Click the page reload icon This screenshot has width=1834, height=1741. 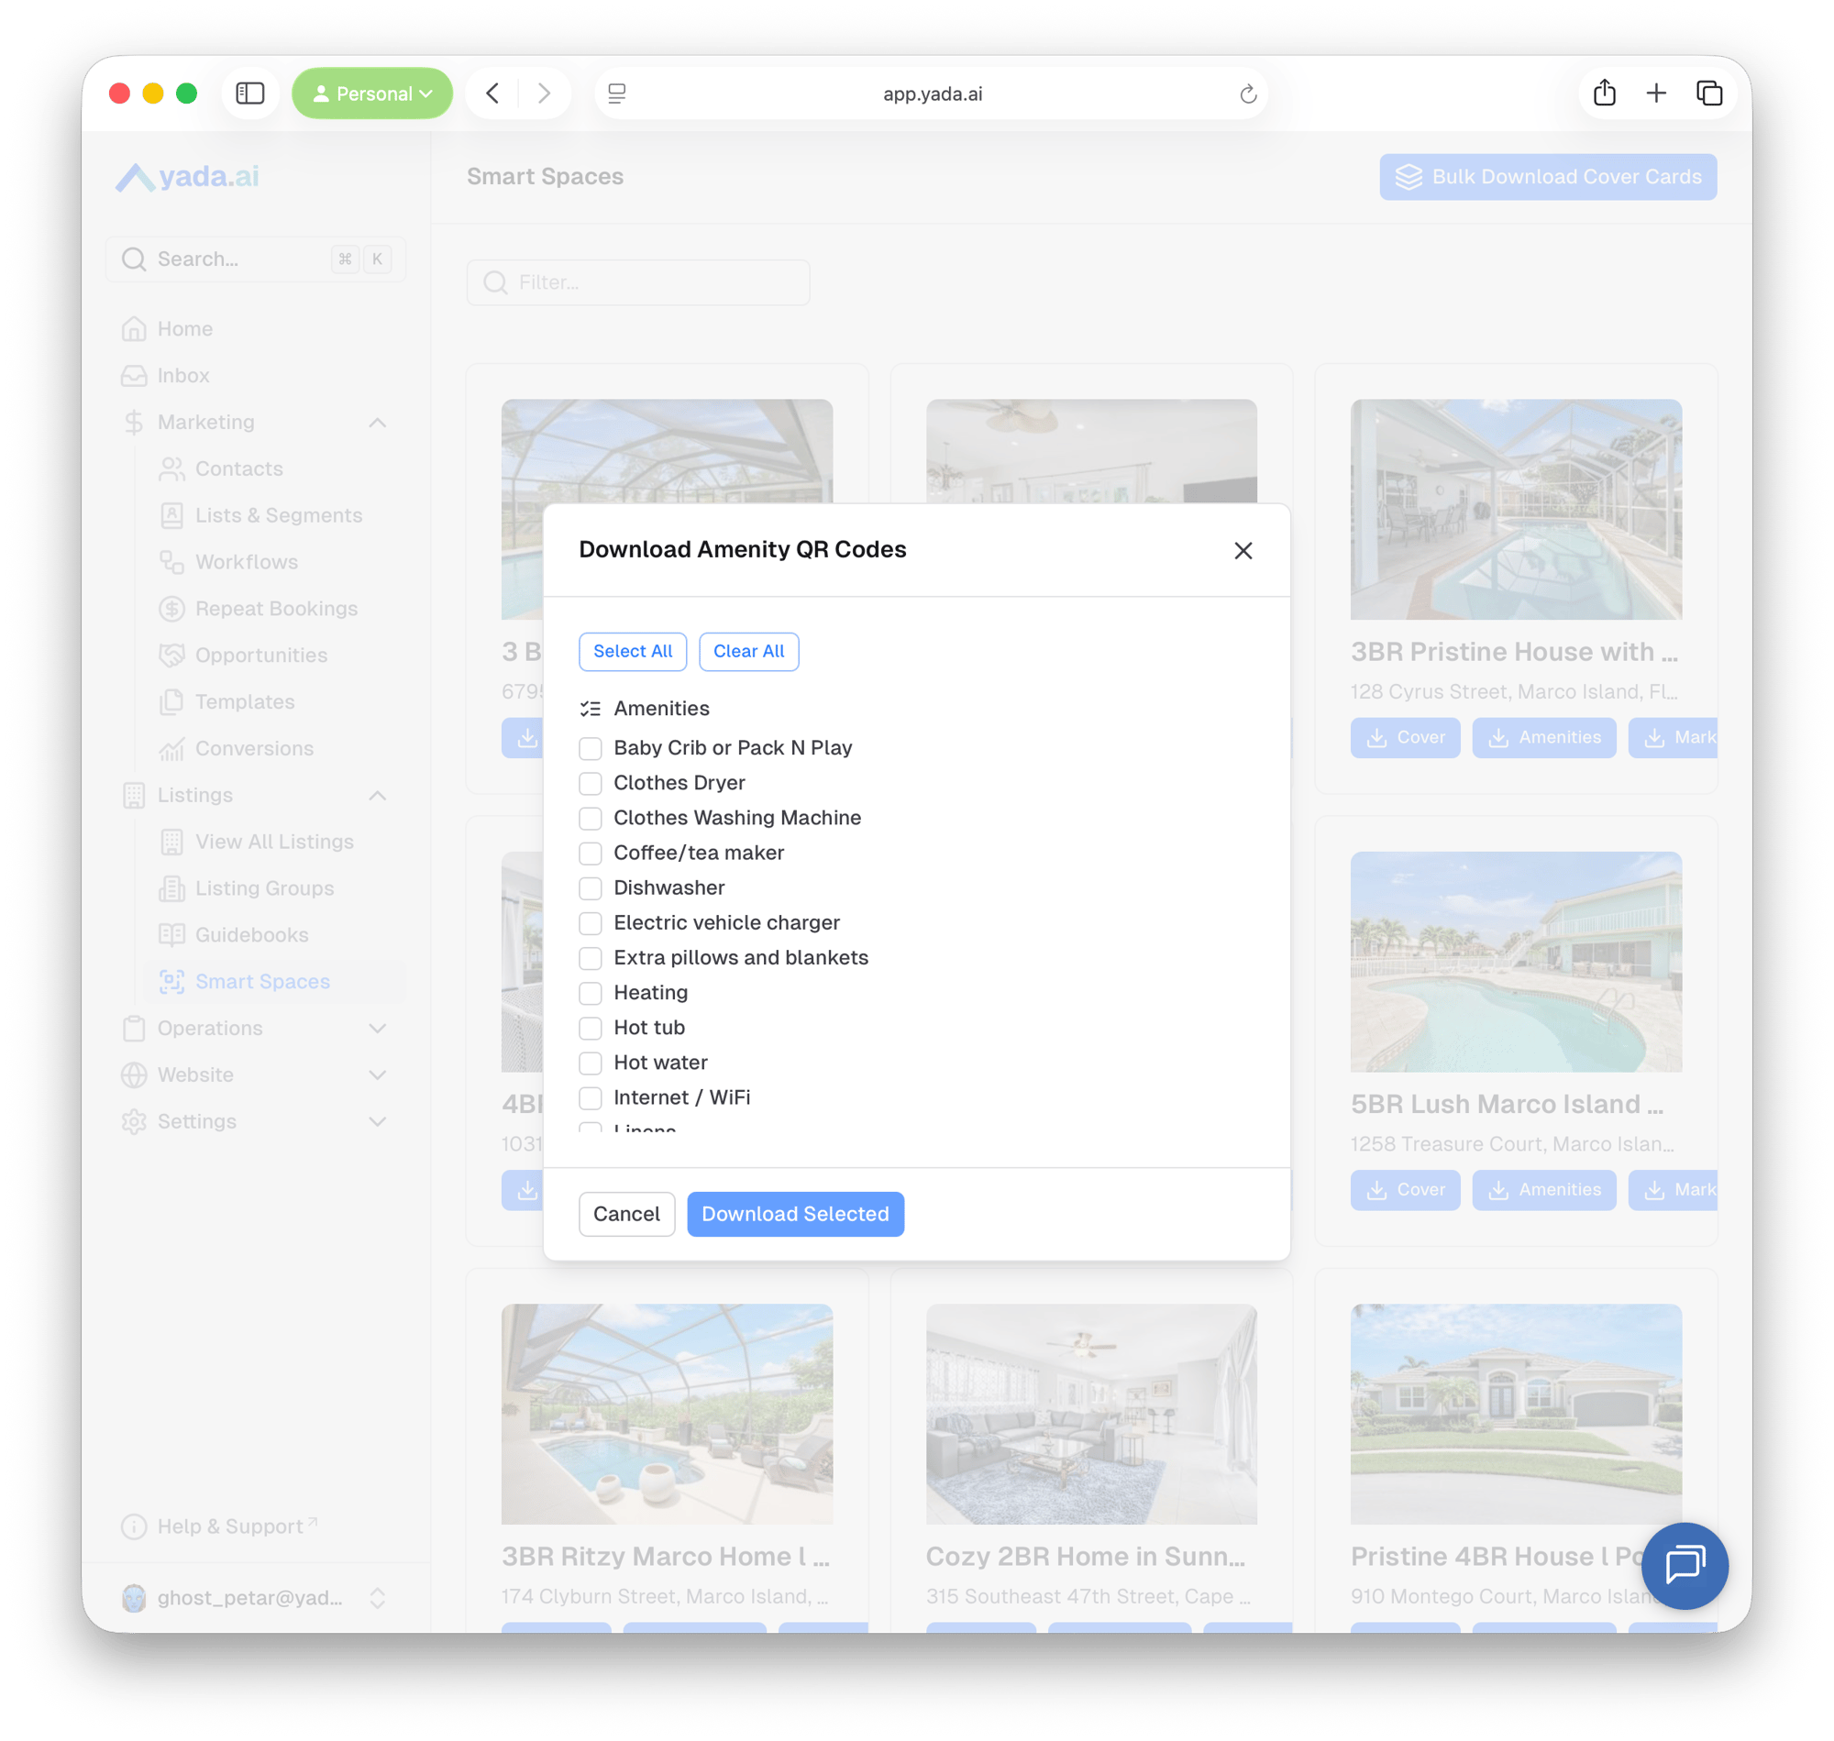coord(1247,94)
